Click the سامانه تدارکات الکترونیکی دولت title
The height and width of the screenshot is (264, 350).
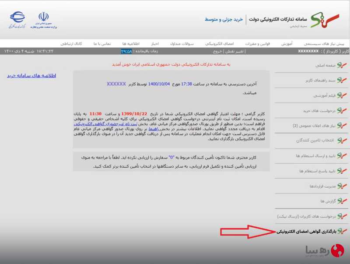(278, 19)
